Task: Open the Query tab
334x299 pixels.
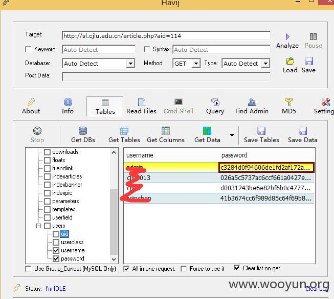Action: coord(215,107)
